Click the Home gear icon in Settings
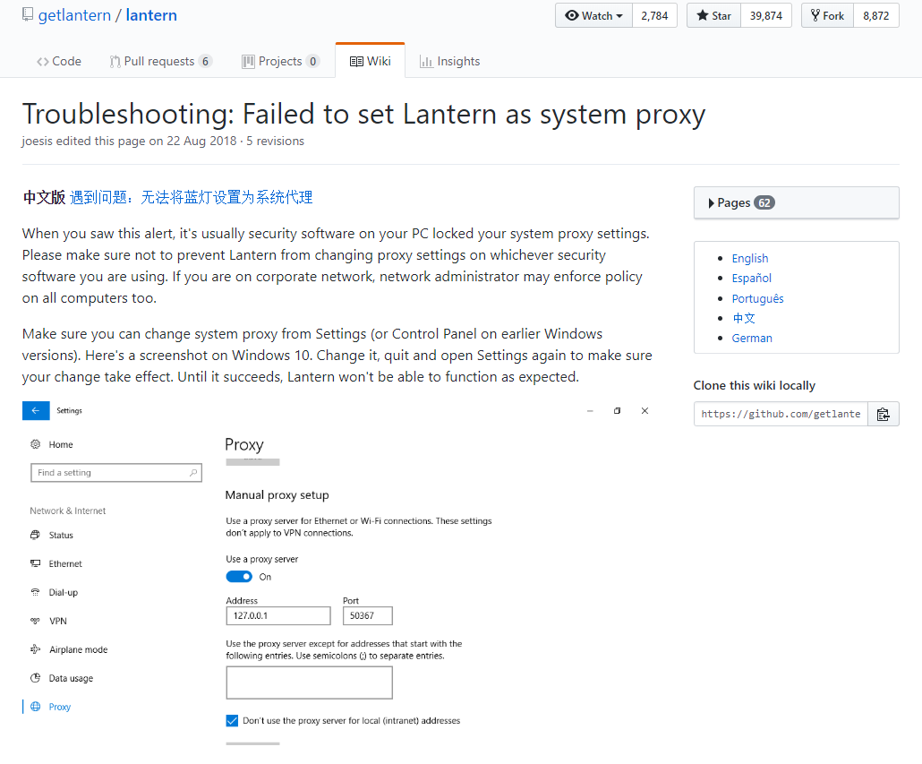922x764 pixels. click(35, 444)
